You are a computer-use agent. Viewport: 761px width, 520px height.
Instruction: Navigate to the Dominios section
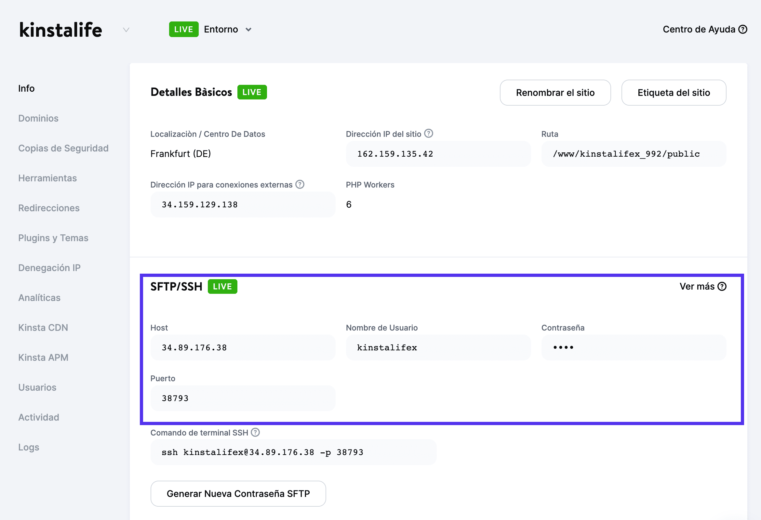[38, 118]
